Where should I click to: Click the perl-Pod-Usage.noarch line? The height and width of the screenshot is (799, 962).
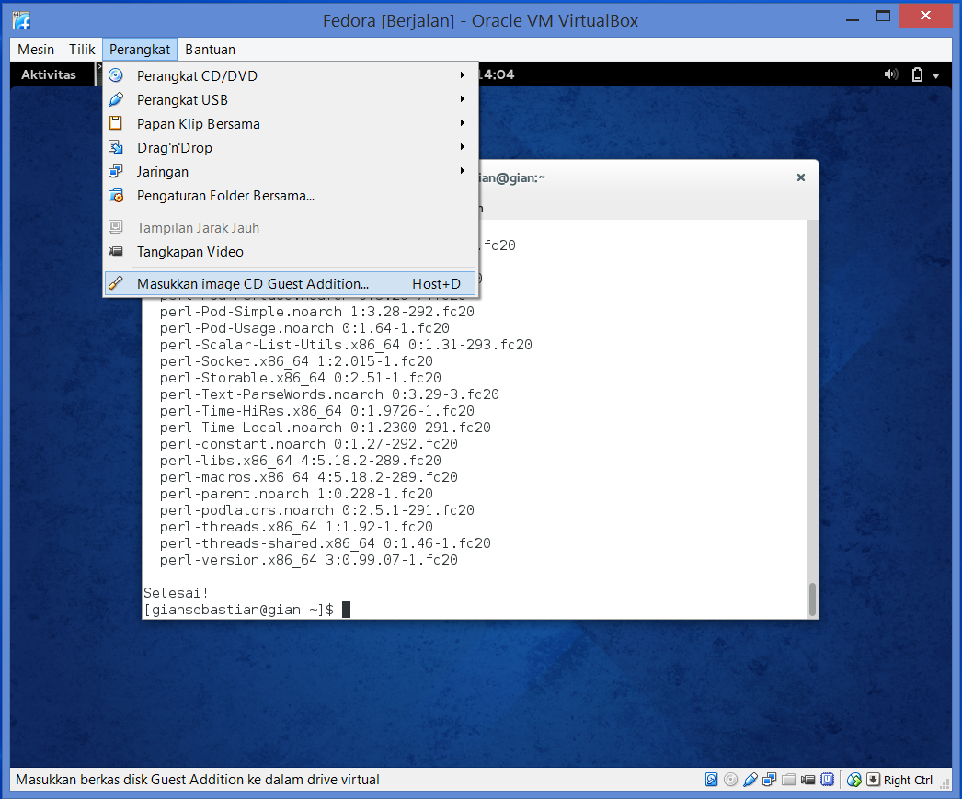[x=304, y=328]
